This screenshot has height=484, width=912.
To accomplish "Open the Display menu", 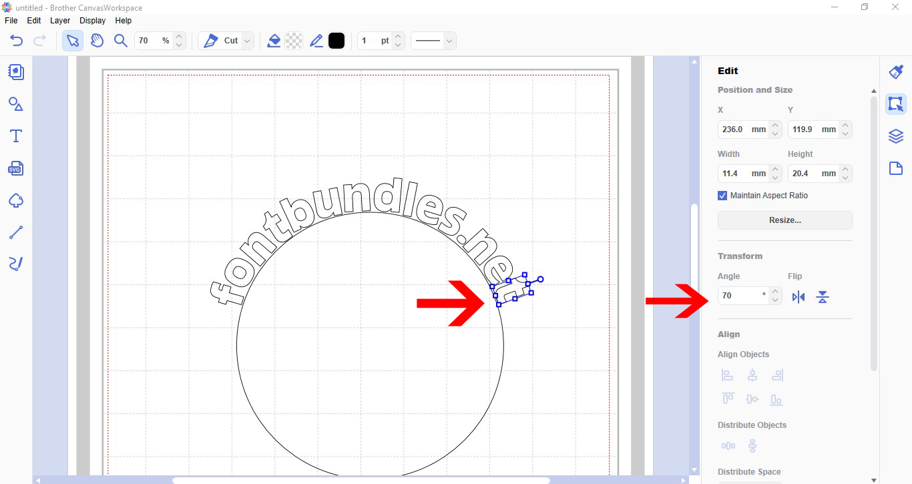I will tap(92, 21).
